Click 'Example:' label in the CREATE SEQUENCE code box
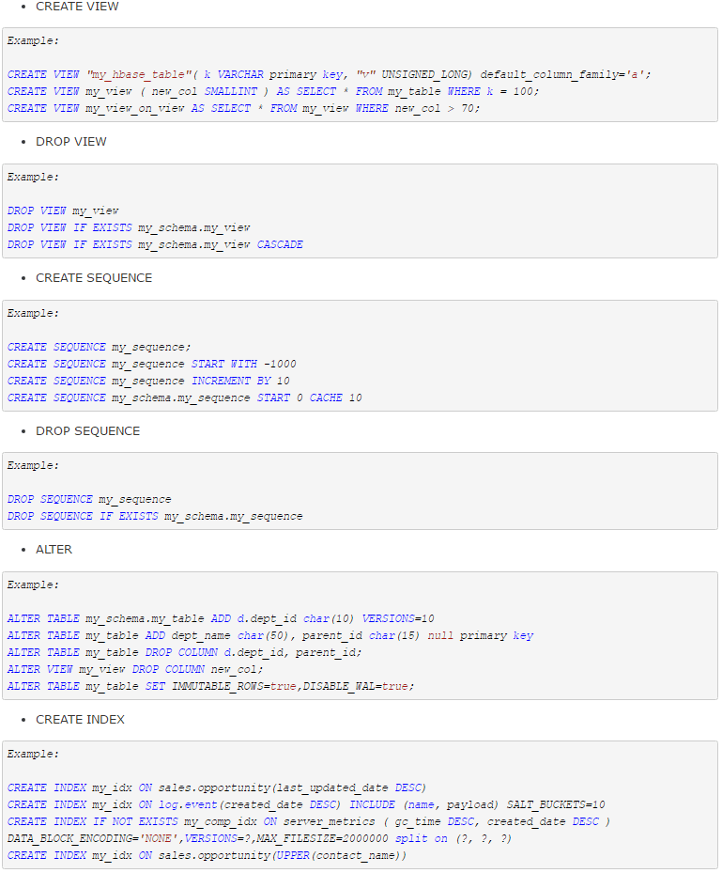Screen dimensions: 722x873 click(x=33, y=313)
